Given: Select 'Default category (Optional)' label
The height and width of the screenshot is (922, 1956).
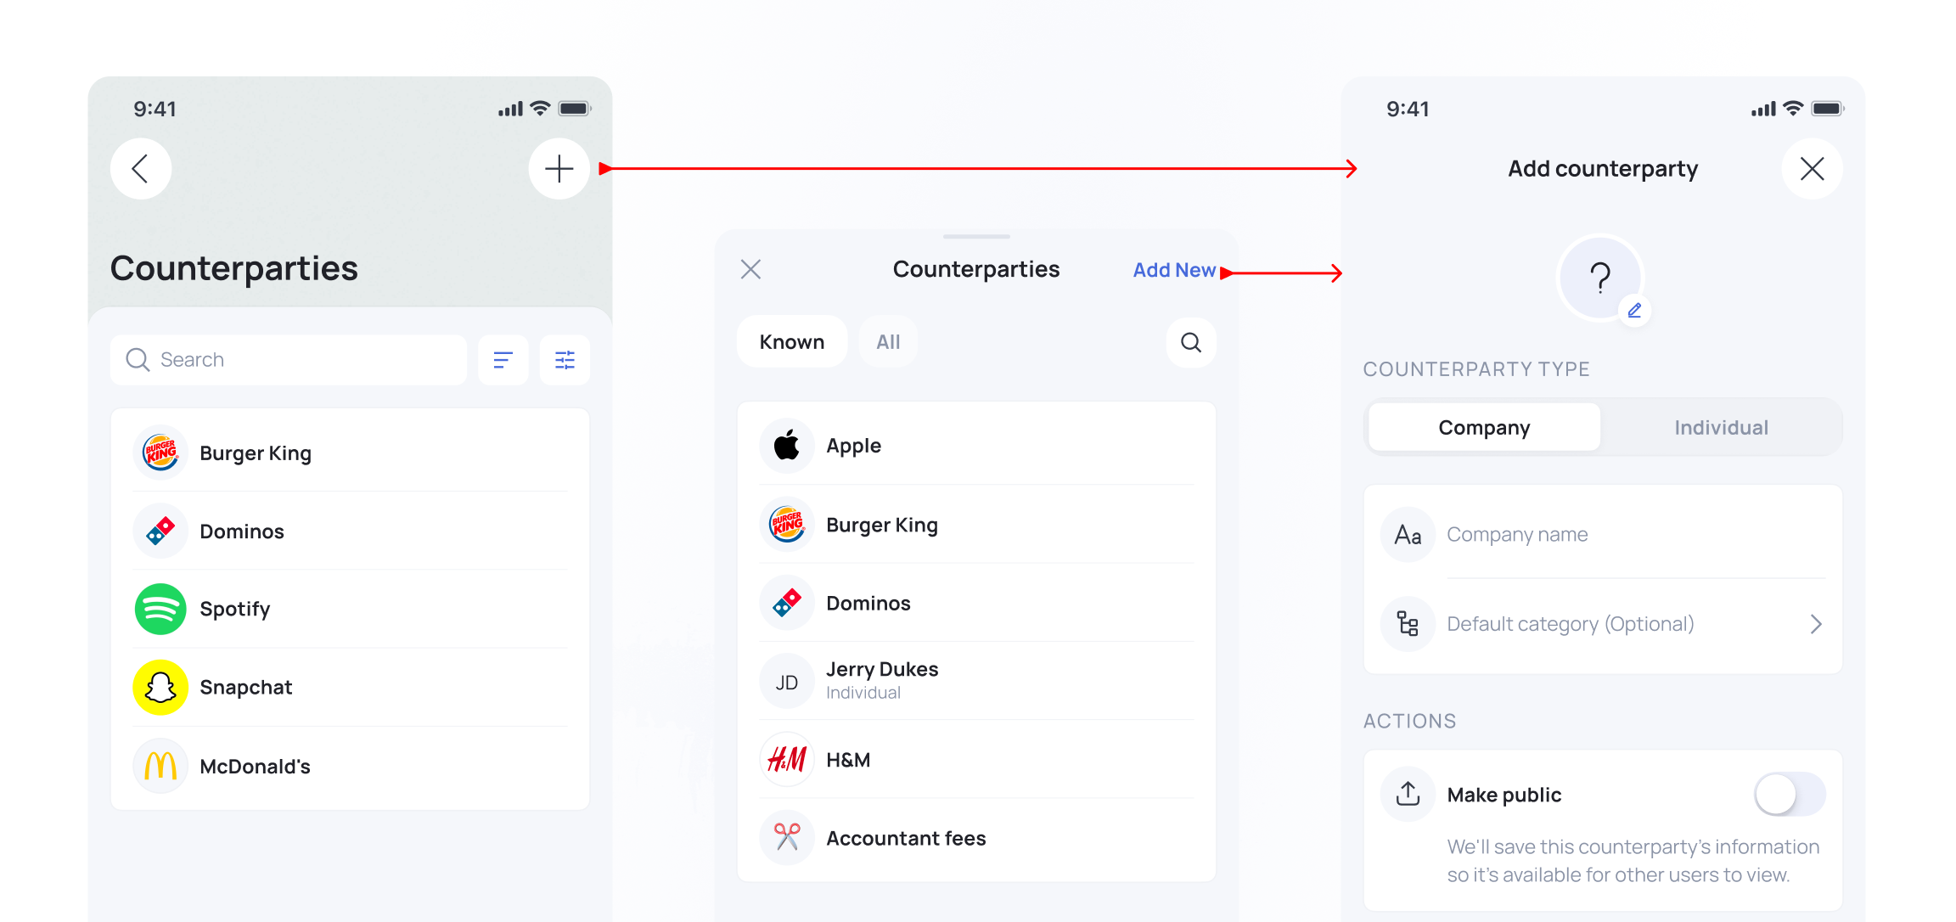Looking at the screenshot, I should [1570, 625].
